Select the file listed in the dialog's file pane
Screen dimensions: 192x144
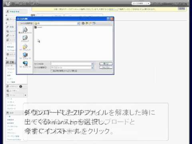(x=38, y=27)
